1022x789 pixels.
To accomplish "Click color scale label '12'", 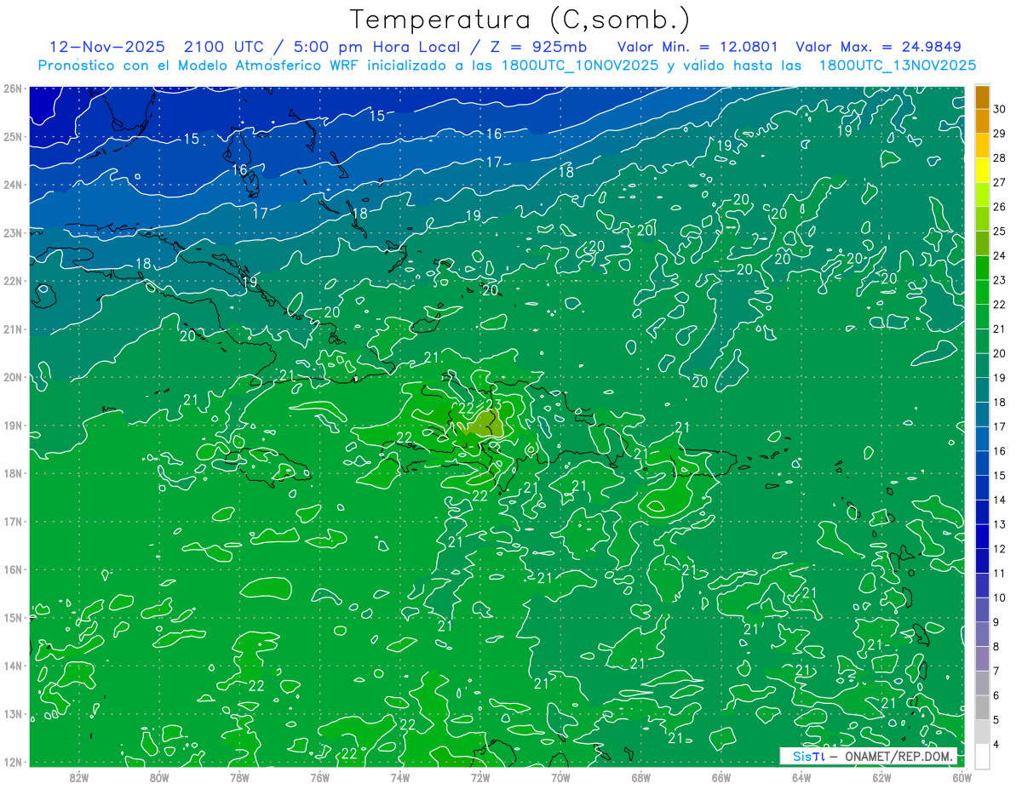I will click(x=999, y=549).
